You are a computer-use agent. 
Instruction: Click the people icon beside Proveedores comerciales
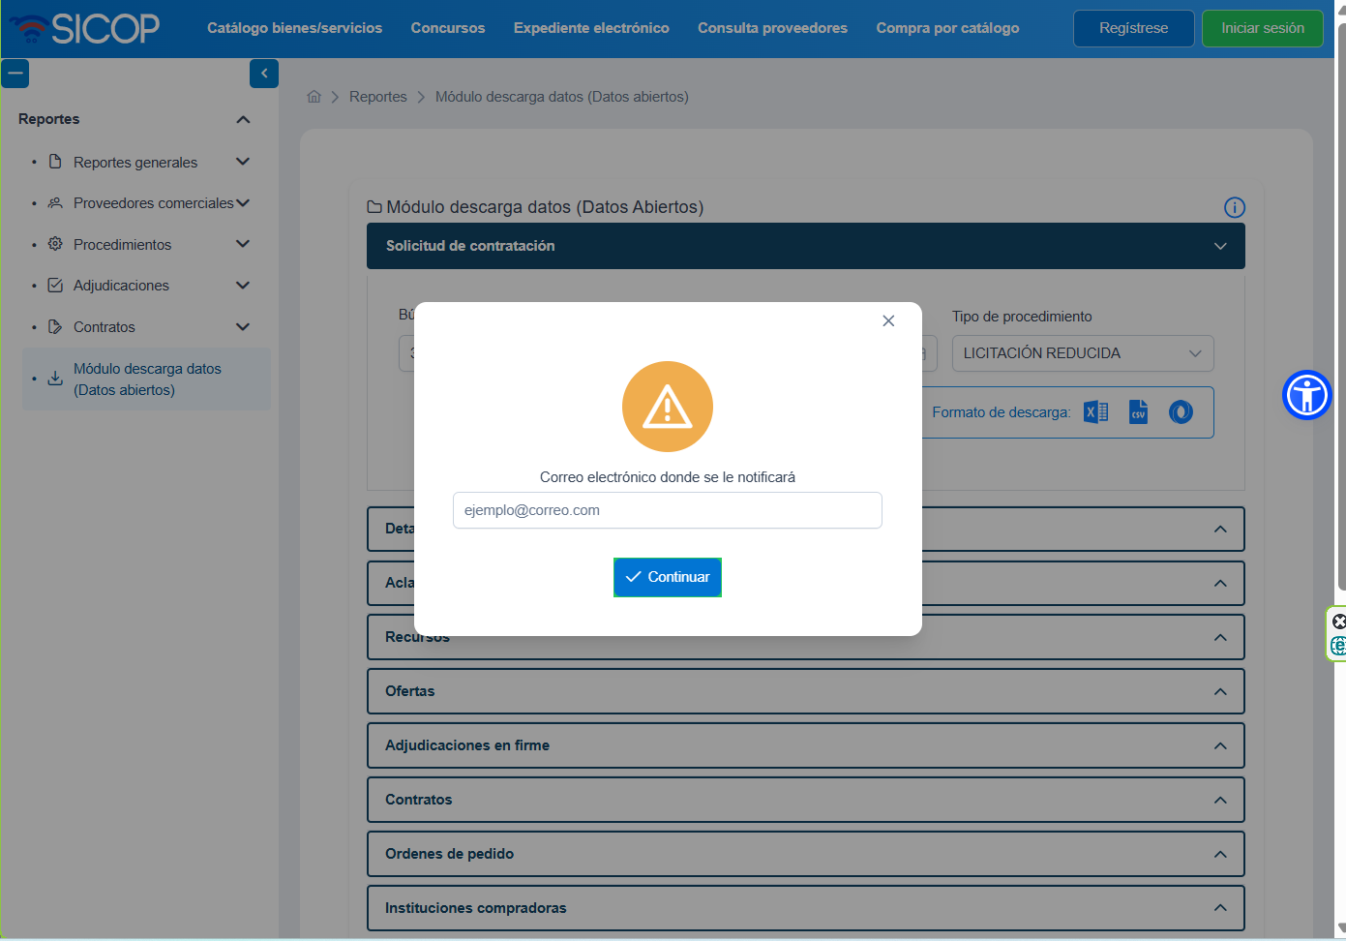(55, 203)
